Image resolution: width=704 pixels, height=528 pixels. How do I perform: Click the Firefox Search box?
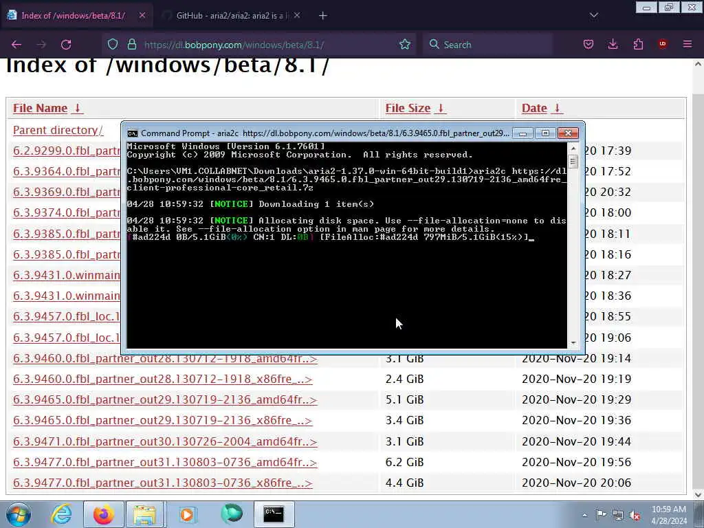(487, 45)
